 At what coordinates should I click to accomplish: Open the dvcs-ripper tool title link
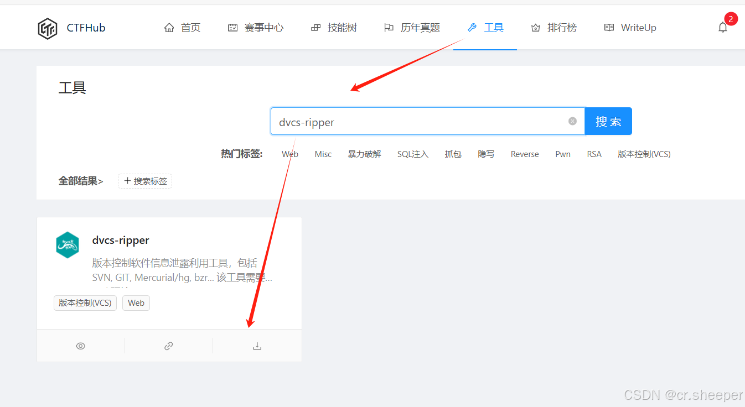pos(121,240)
